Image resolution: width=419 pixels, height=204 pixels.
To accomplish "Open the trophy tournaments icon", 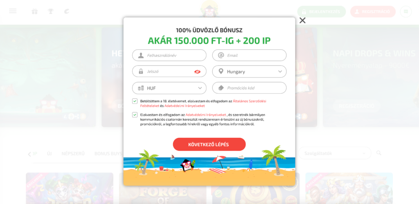I will [x=50, y=11].
